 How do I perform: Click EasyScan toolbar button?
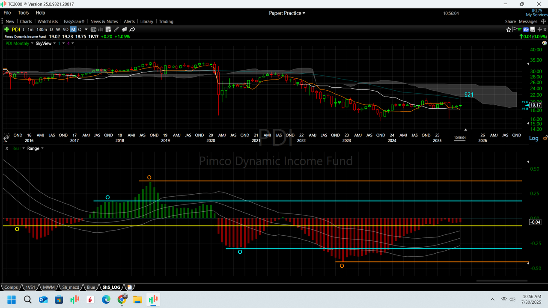(74, 21)
